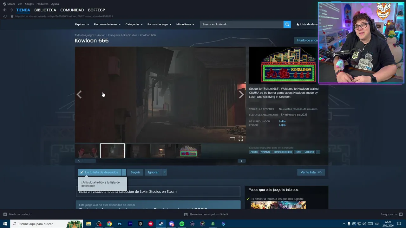The height and width of the screenshot is (228, 406).
Task: Go forward with the Steam forward arrow
Action: (x=11, y=10)
